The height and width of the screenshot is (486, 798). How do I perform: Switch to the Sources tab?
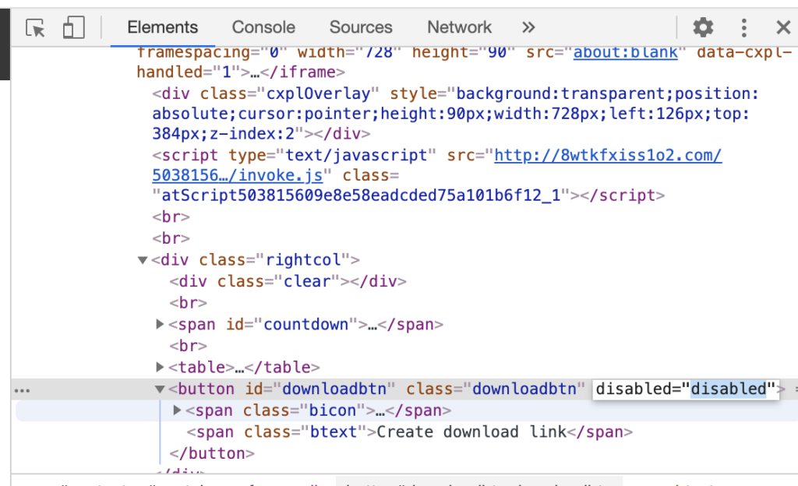tap(361, 27)
